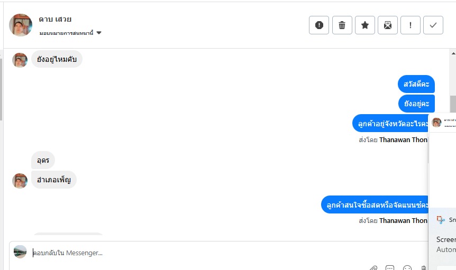Mark conversation as unread via envelope icon

click(388, 25)
